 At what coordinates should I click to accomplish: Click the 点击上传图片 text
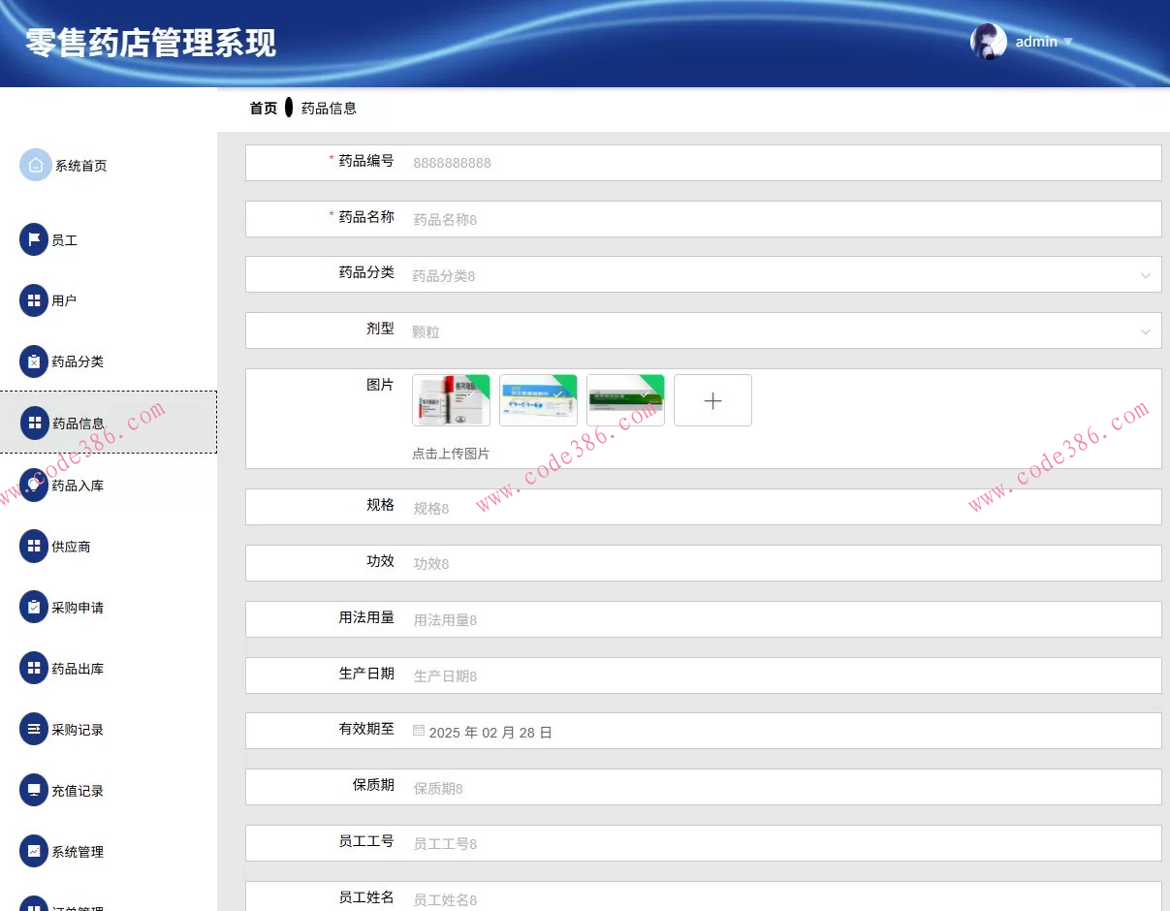click(x=451, y=454)
